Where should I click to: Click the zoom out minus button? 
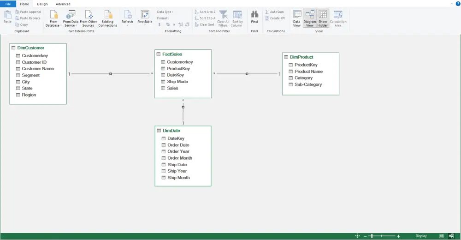pos(365,236)
